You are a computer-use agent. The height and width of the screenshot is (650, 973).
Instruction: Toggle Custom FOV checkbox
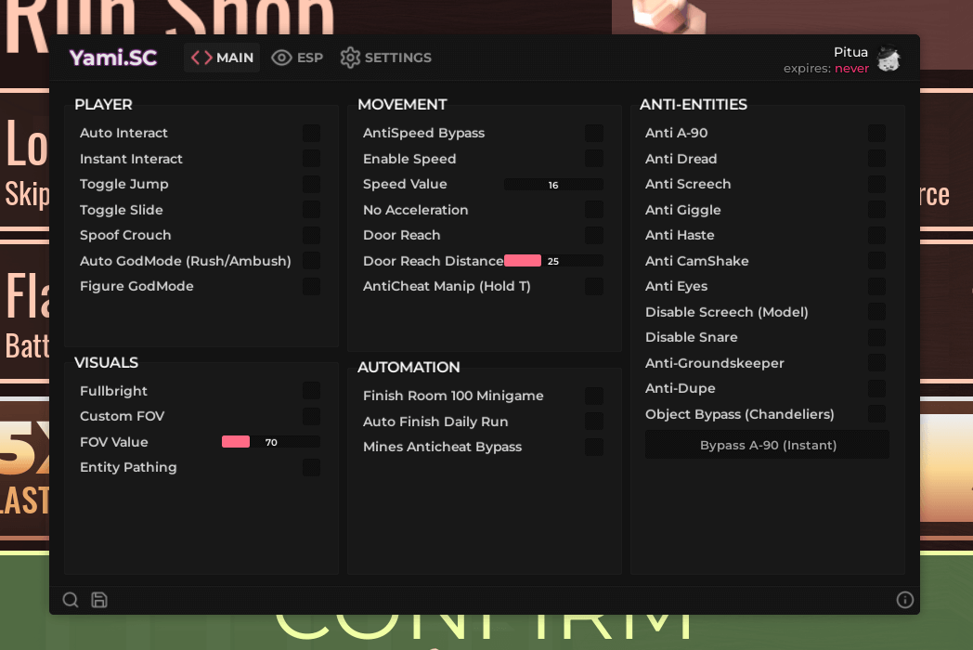[312, 416]
